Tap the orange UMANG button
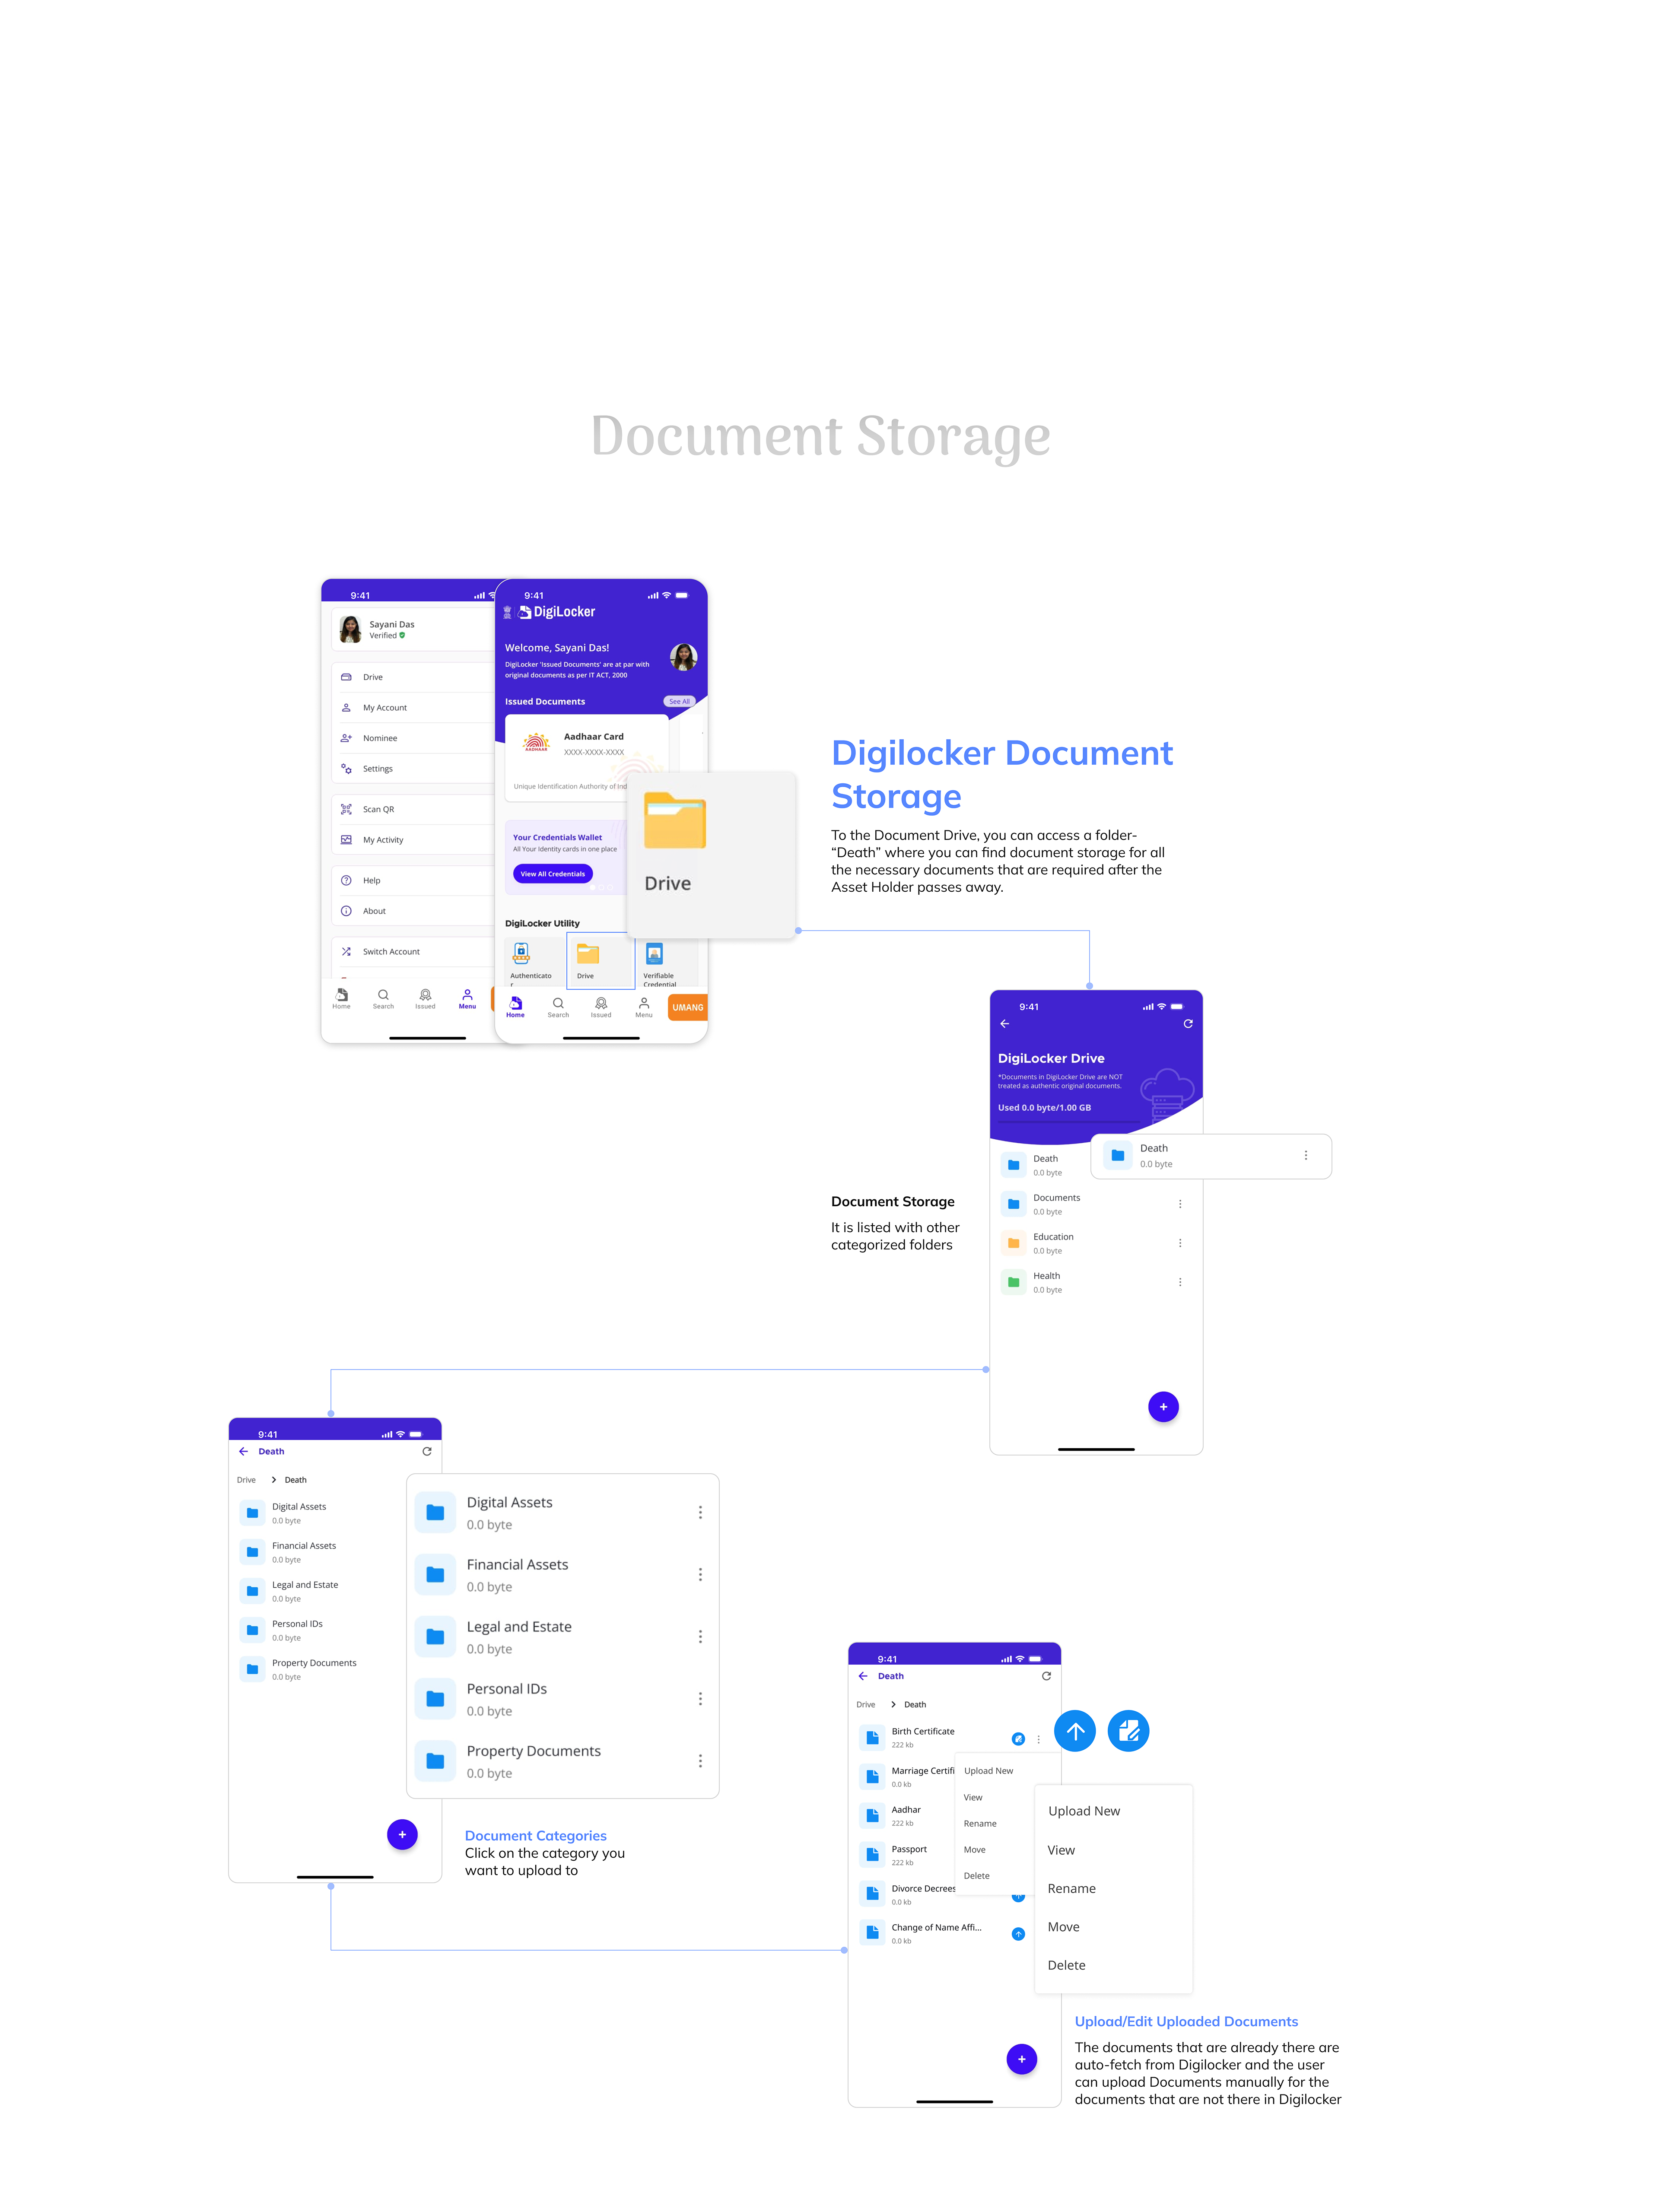The image size is (1659, 2212). pyautogui.click(x=687, y=1007)
